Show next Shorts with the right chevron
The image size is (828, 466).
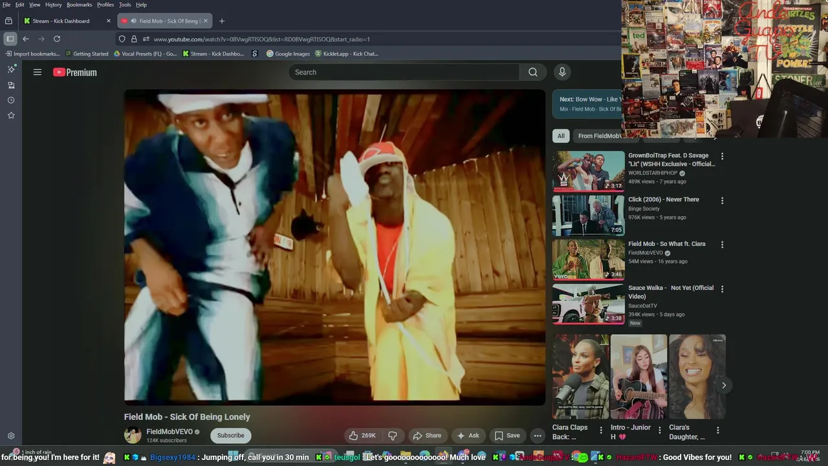pos(724,385)
